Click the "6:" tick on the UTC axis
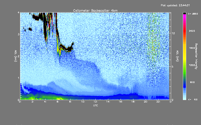Image resolution: width=201 pixels, height=125 pixels. [x=58, y=102]
